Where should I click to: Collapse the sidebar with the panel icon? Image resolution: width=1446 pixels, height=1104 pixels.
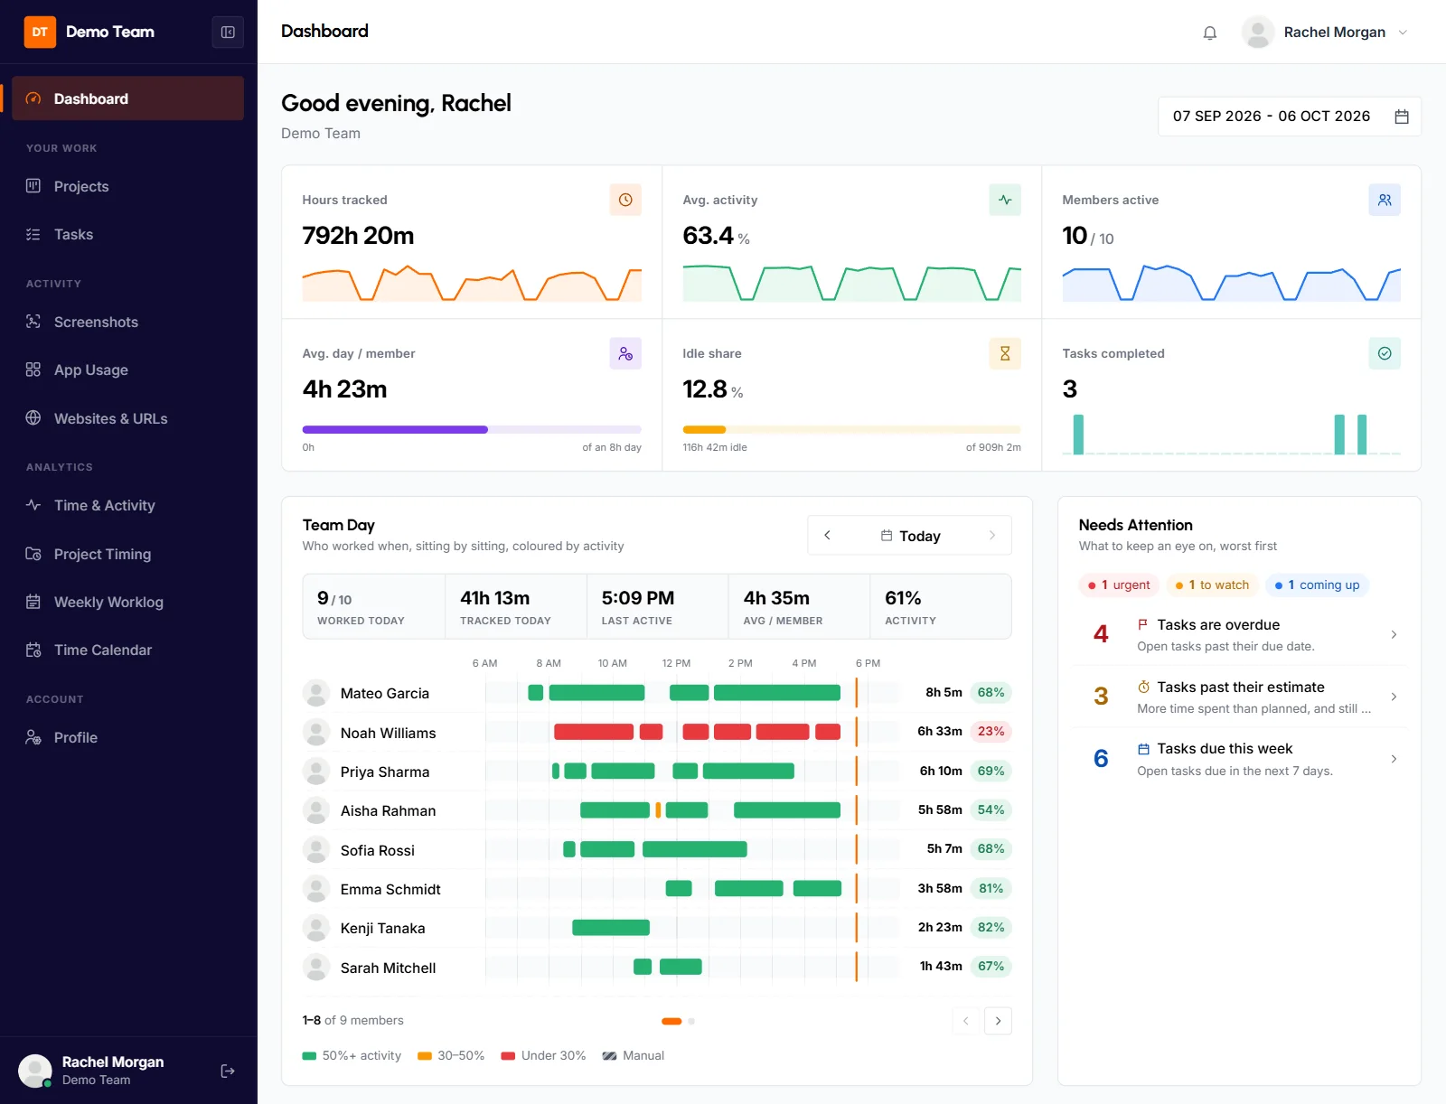[x=228, y=33]
